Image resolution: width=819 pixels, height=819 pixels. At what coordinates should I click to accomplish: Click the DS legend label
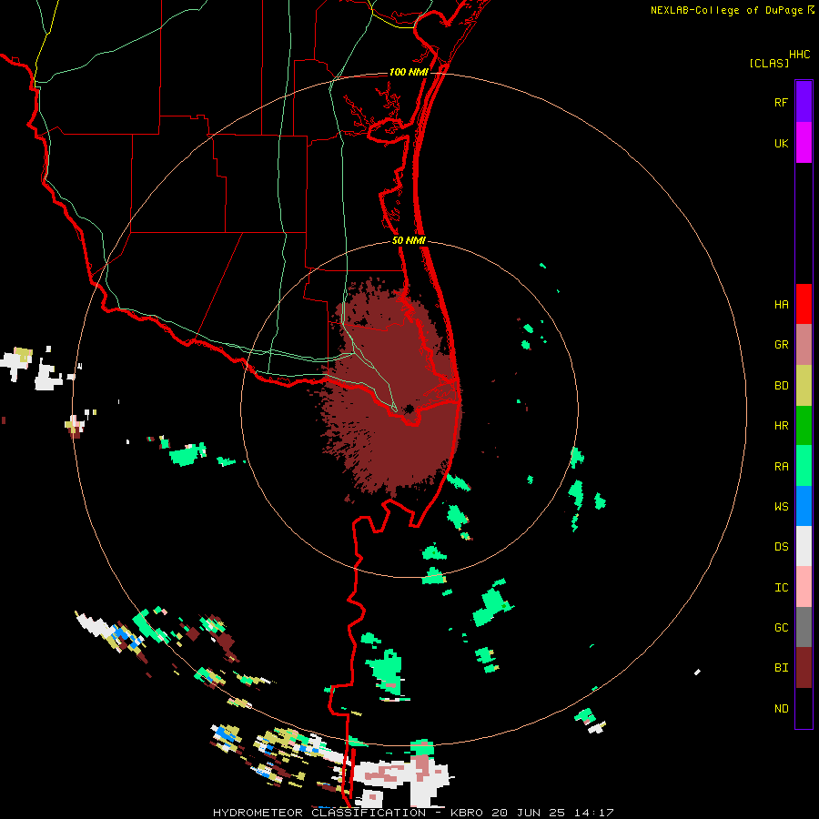[782, 547]
